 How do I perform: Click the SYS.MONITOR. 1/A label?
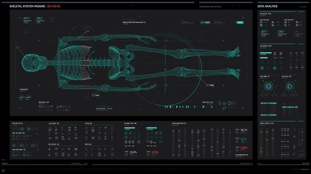[x=242, y=155]
